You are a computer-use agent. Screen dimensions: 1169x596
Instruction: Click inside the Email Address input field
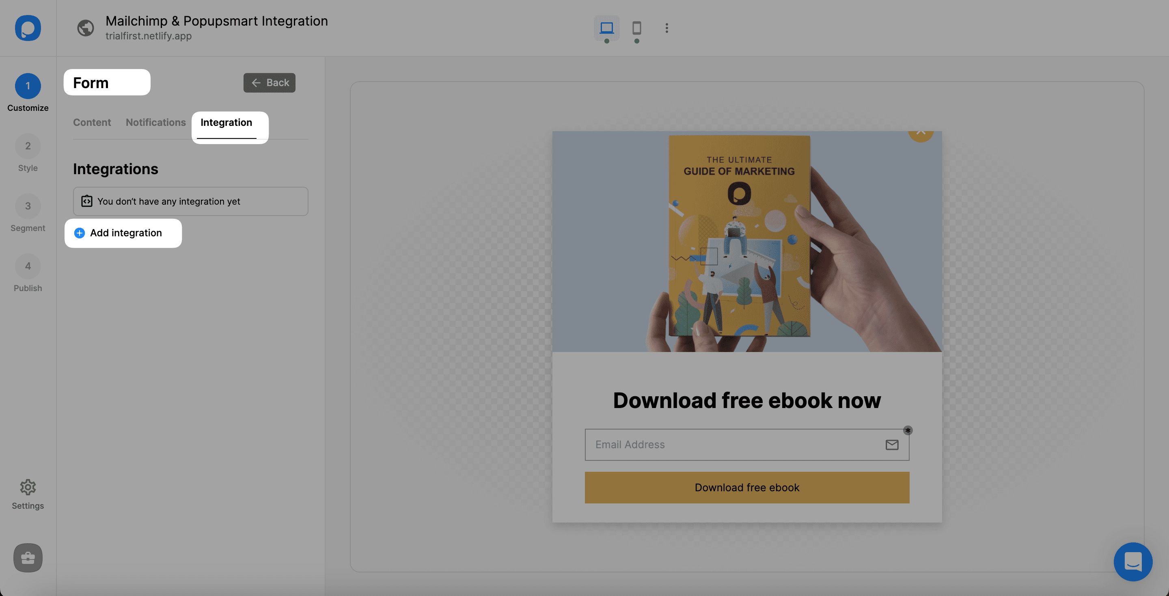(x=726, y=445)
